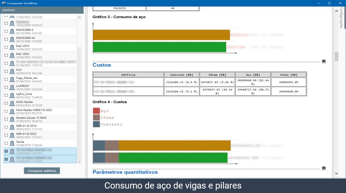The height and width of the screenshot is (193, 346).
Task: Enable the checkbox for Modelo Estudo 12 PAVS
Action: [6, 119]
